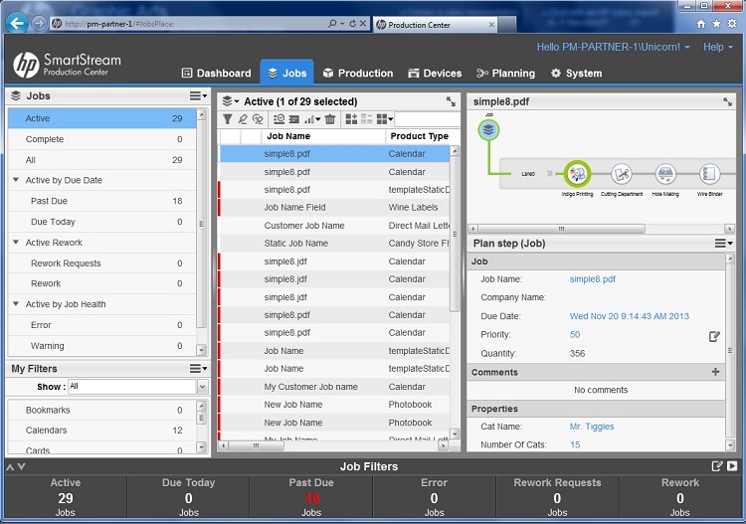Screen dimensions: 746x524
Task: Open the Plan step (Job) hamburger menu
Action: pos(723,244)
